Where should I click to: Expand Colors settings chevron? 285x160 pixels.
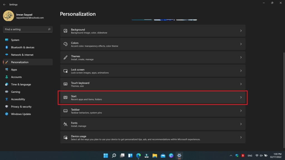point(241,44)
